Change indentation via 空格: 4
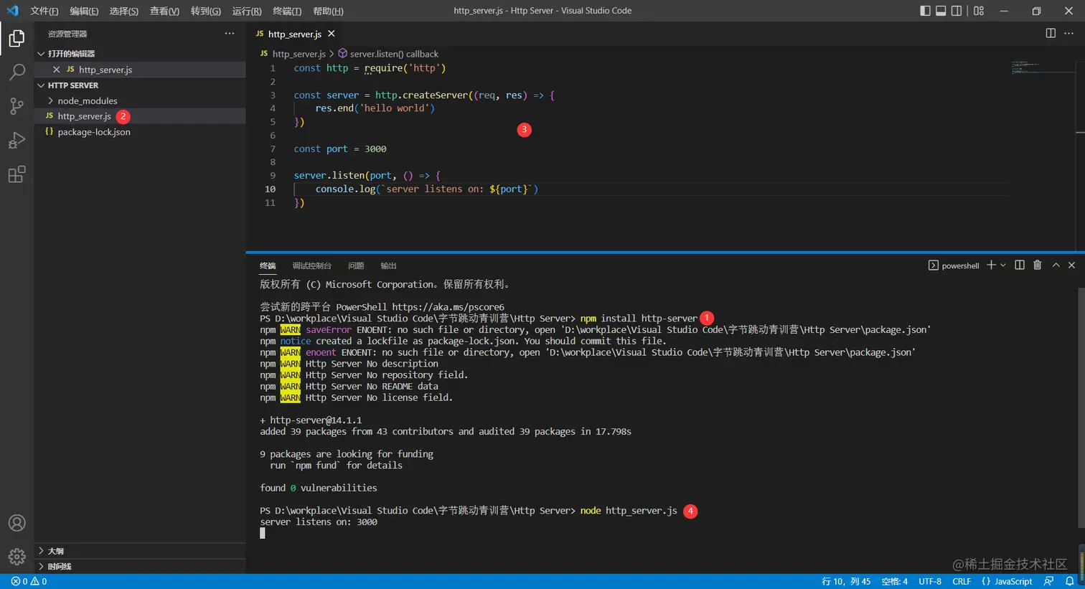The width and height of the screenshot is (1085, 589). (895, 581)
